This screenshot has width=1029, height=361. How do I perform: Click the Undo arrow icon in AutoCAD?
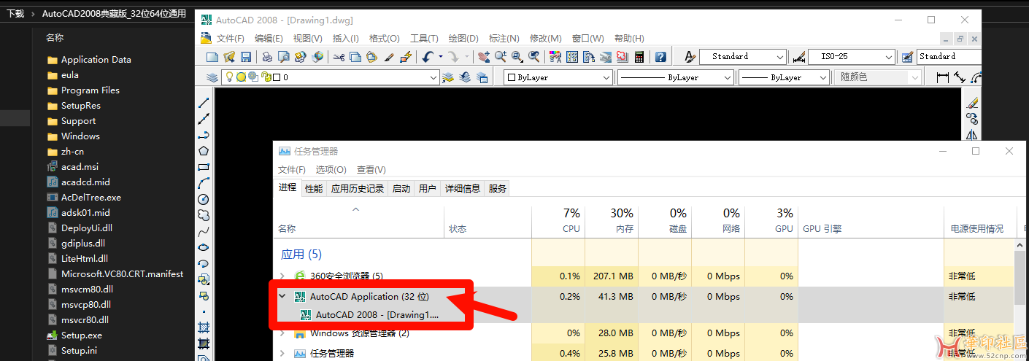[427, 56]
